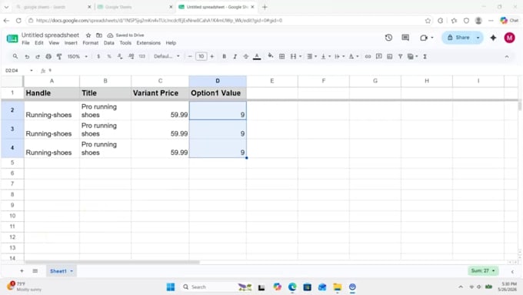Screen dimensions: 523x295
Task: Expand the 150% zoom dropdown
Action: click(78, 56)
